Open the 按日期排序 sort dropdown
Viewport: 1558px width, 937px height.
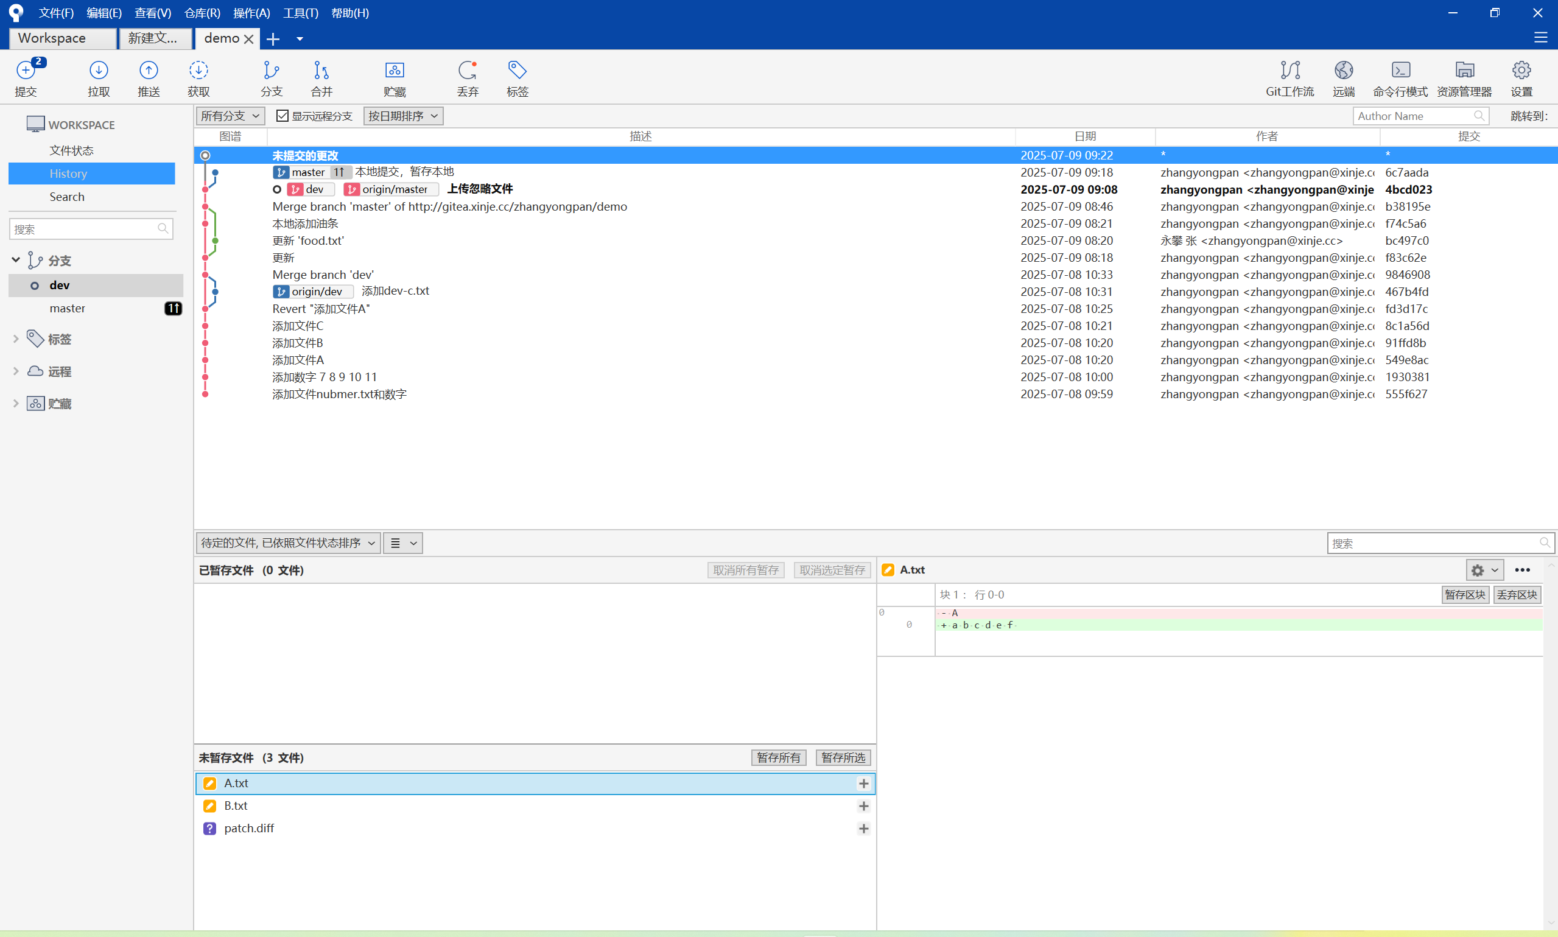tap(403, 116)
